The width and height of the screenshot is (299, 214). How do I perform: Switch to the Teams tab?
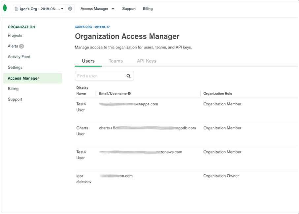coord(116,61)
